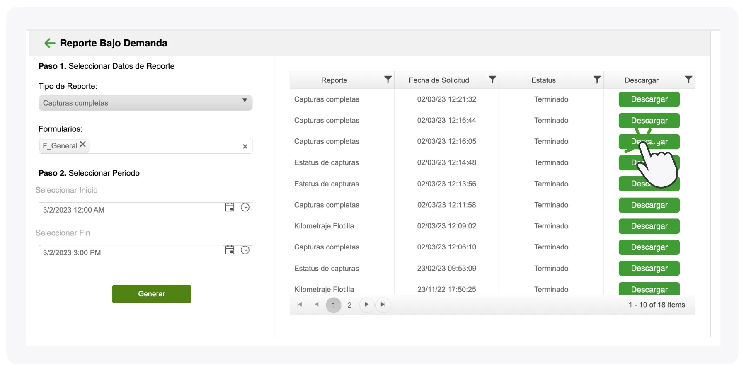This screenshot has height=373, width=751.
Task: Download the 12:21:32 Capturas completas report
Action: tap(649, 99)
